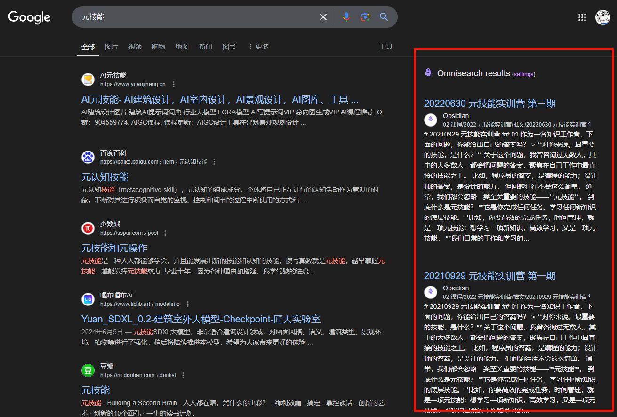Click the 少数派 site name

(x=110, y=224)
